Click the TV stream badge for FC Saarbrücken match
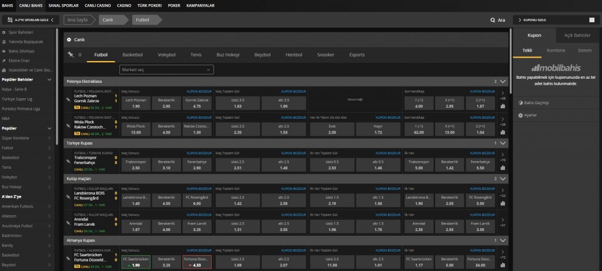The height and width of the screenshot is (271, 602). pos(76,266)
